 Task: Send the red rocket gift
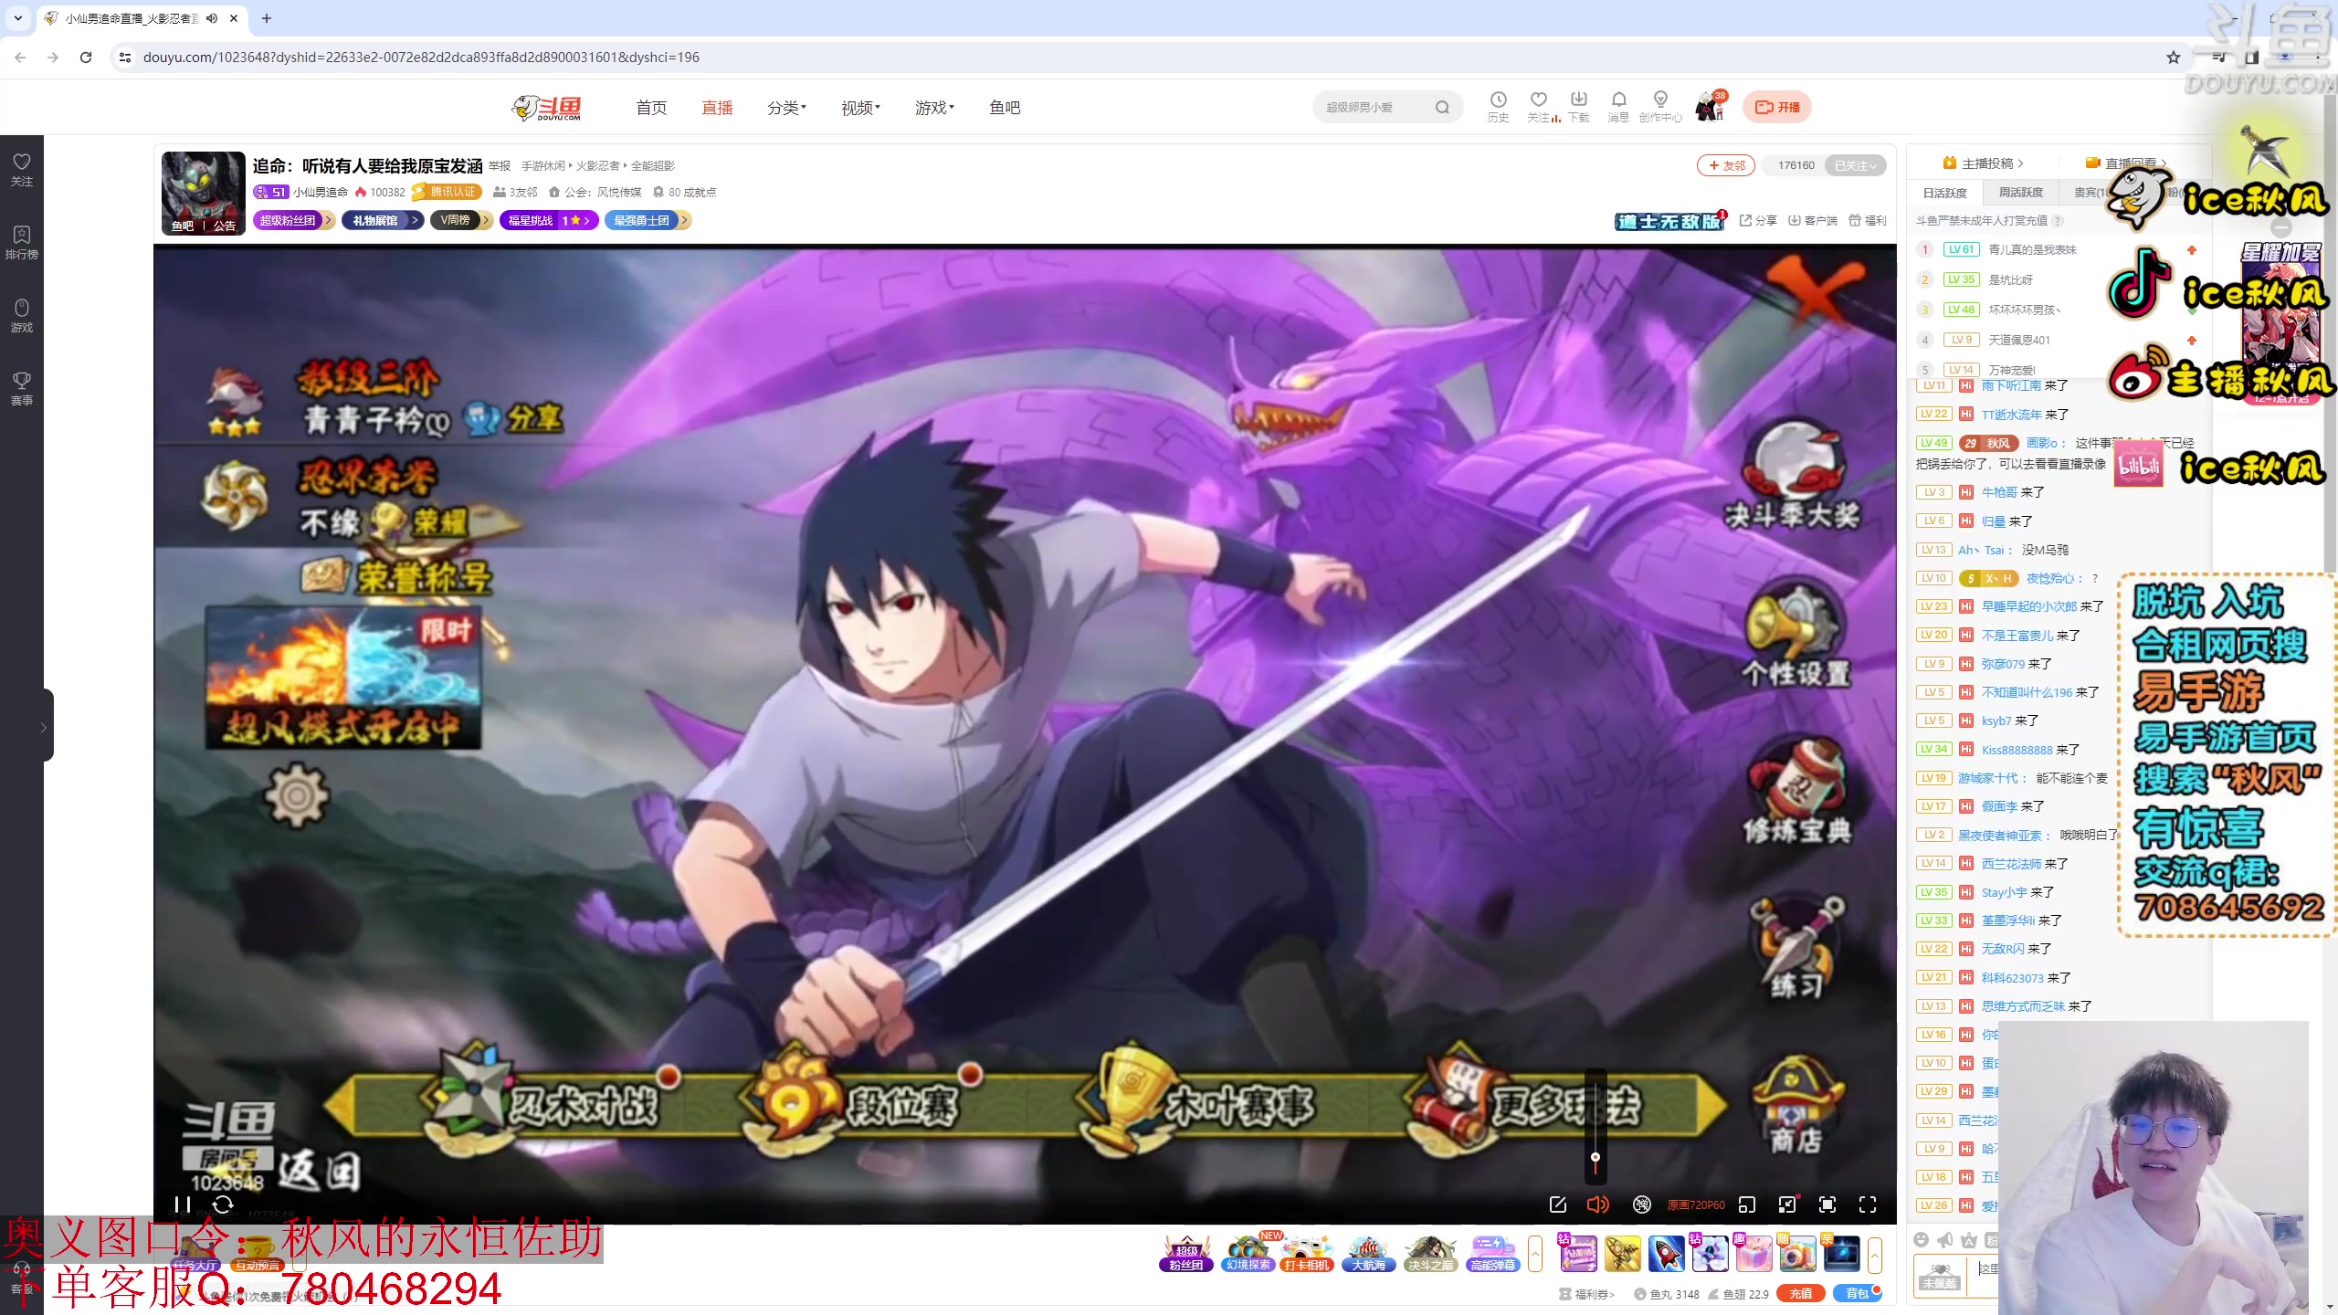(1666, 1254)
